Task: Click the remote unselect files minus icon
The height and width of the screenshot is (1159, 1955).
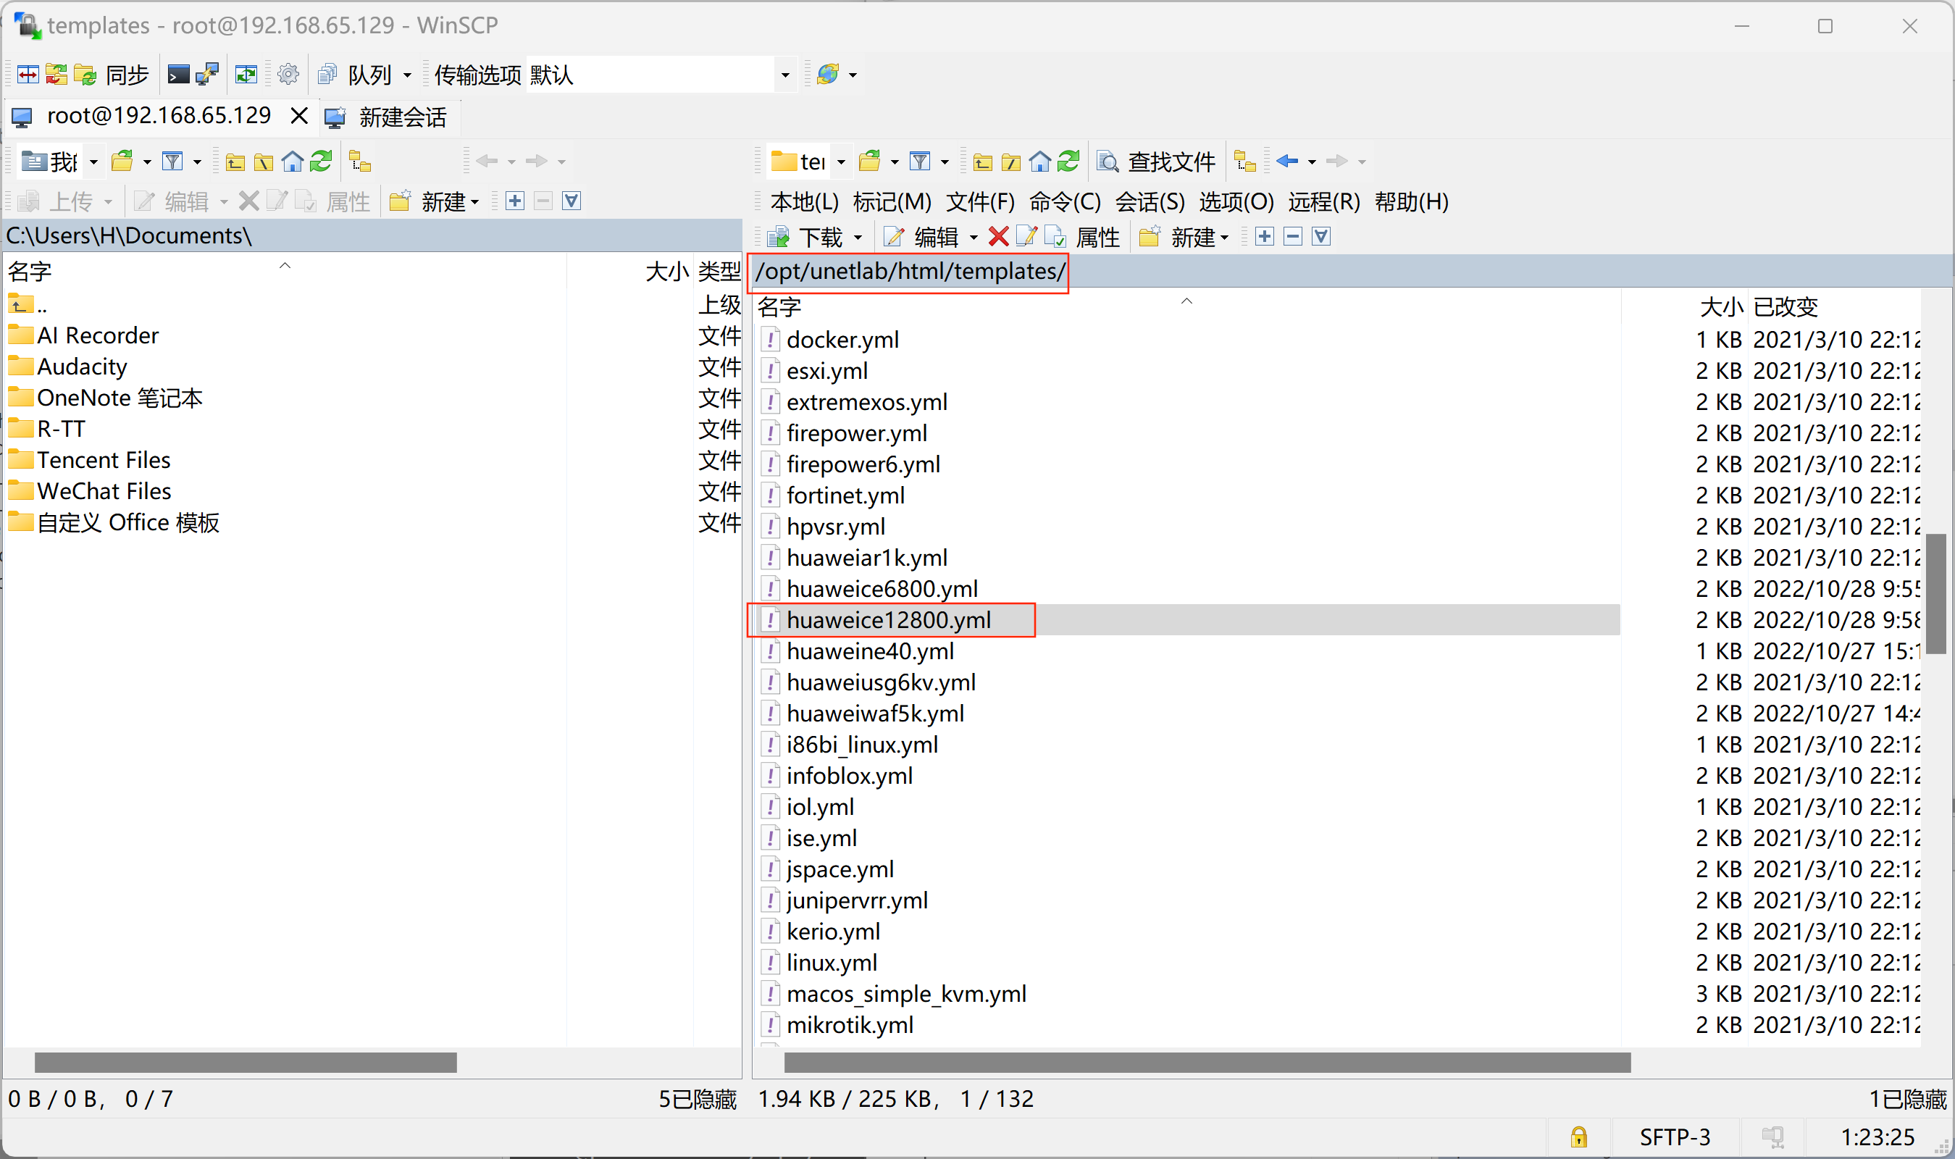Action: point(1293,236)
